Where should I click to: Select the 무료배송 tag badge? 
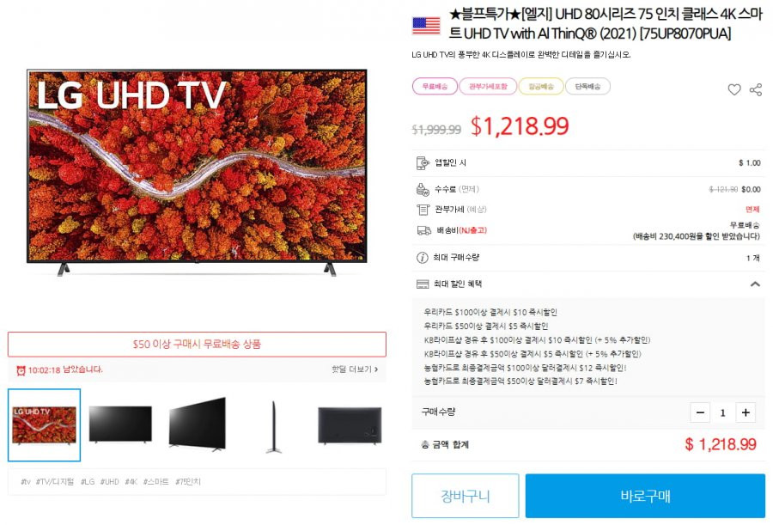pos(435,86)
